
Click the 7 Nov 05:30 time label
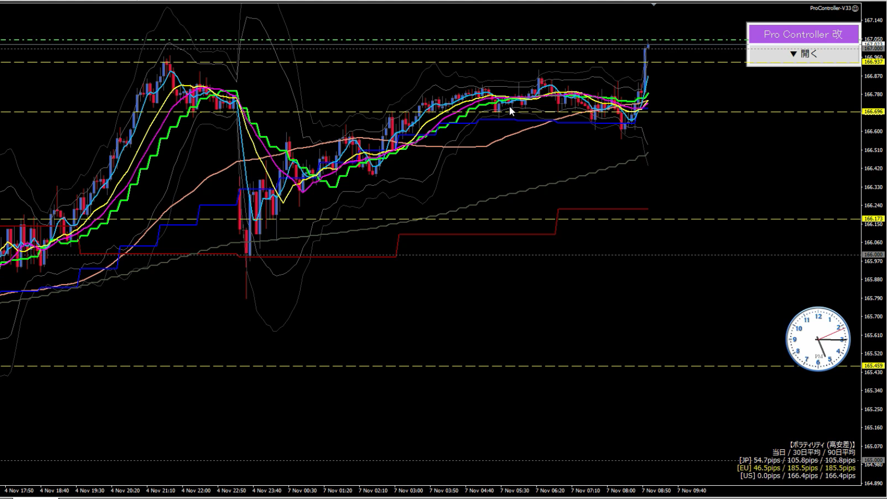pos(514,491)
